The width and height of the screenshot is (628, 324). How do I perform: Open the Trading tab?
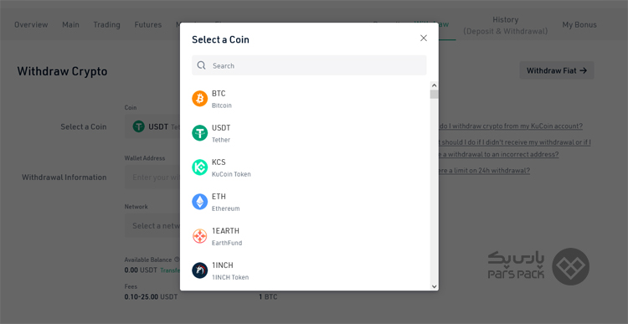[107, 25]
